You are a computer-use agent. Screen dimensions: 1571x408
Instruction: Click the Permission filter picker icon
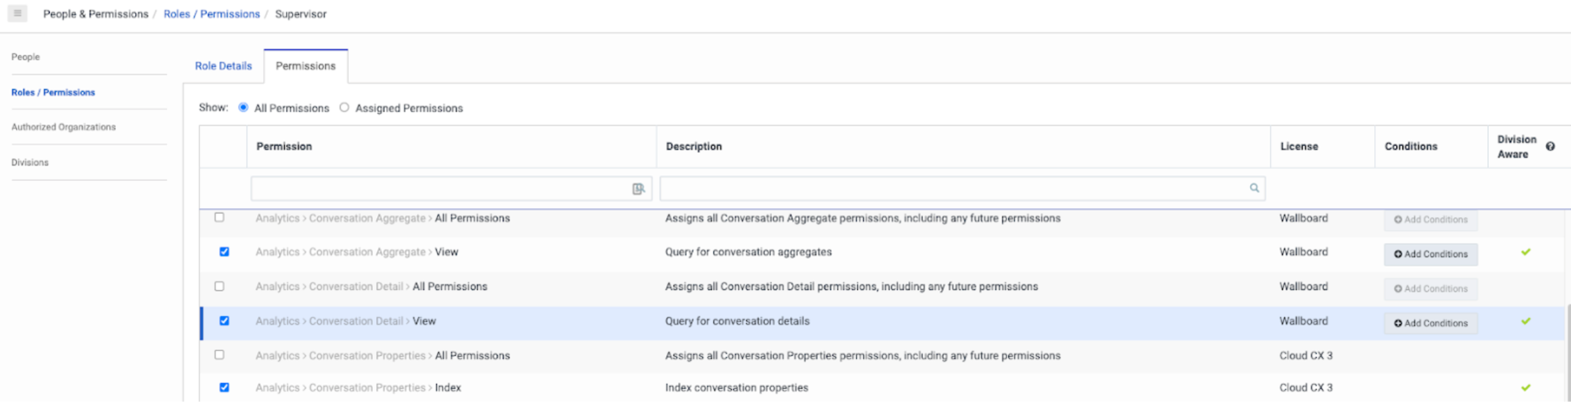[x=638, y=189]
